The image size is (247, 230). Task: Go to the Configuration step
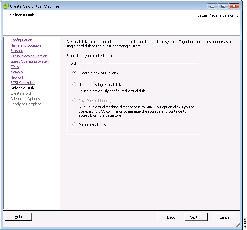click(21, 40)
